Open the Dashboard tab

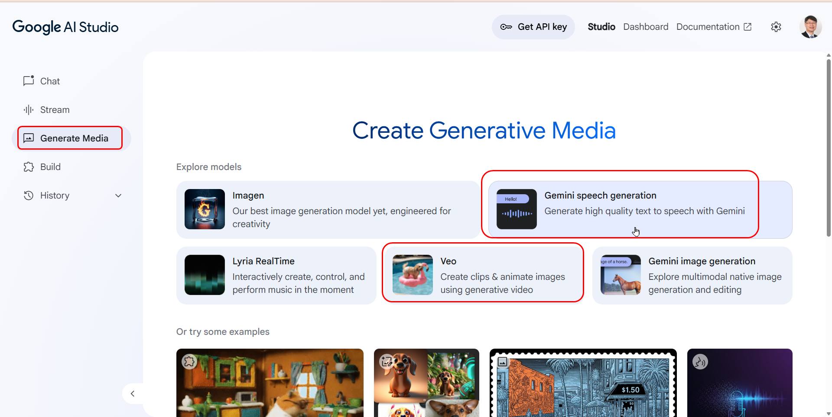(646, 27)
